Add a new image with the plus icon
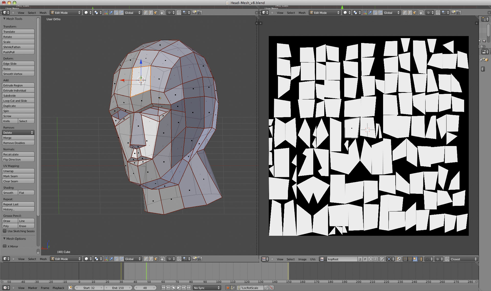Viewport: 491px width, 291px height. click(x=371, y=259)
